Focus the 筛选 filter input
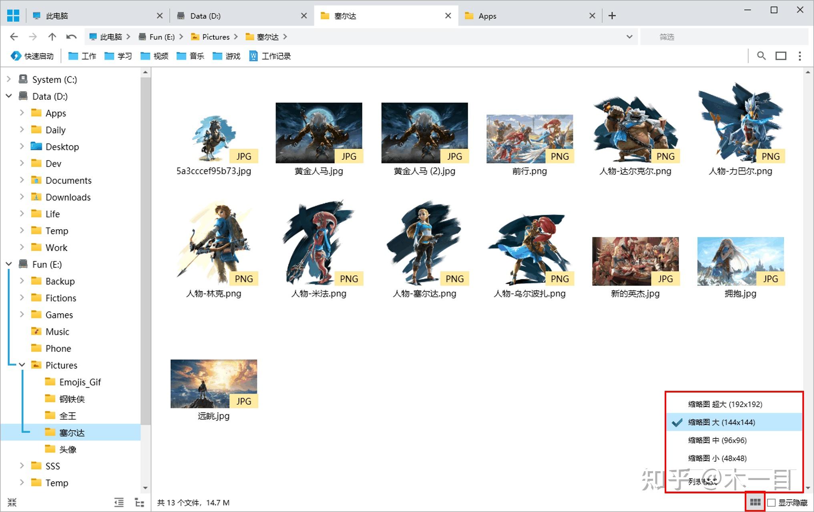 (x=724, y=37)
